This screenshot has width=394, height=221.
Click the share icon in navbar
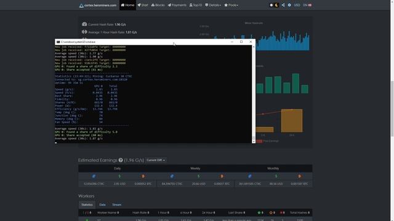pyautogui.click(x=283, y=5)
